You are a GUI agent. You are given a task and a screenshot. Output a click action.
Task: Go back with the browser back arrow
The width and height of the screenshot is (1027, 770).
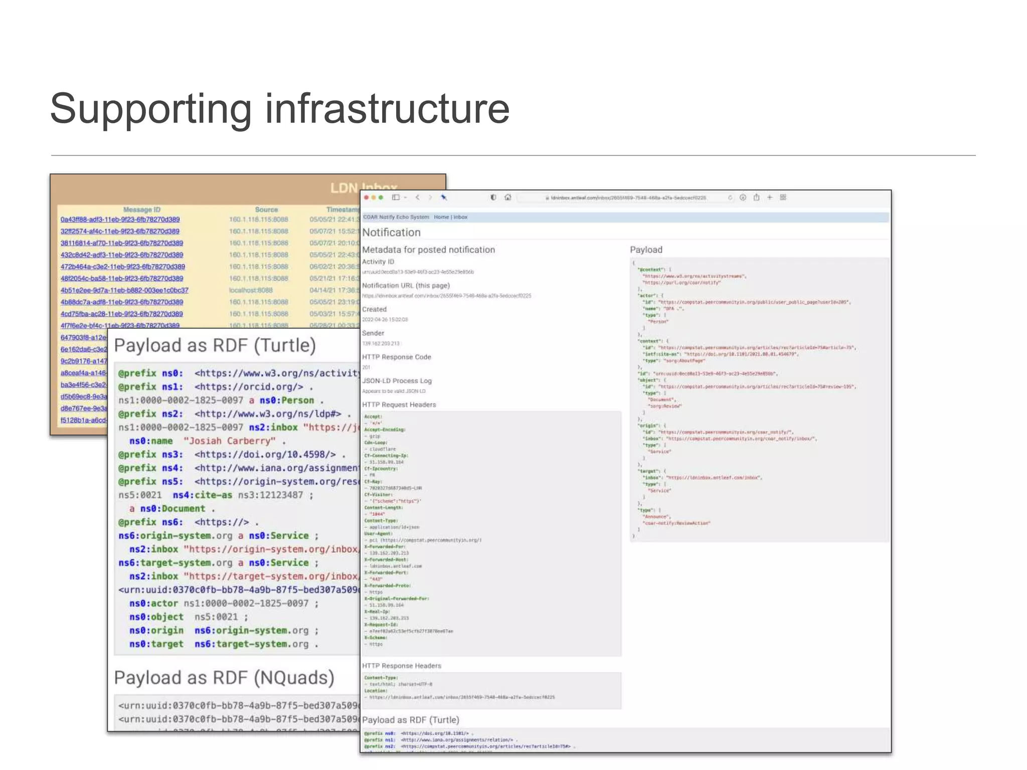(x=417, y=198)
